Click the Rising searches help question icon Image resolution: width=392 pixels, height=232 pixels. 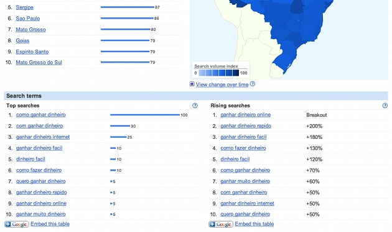[x=385, y=105]
